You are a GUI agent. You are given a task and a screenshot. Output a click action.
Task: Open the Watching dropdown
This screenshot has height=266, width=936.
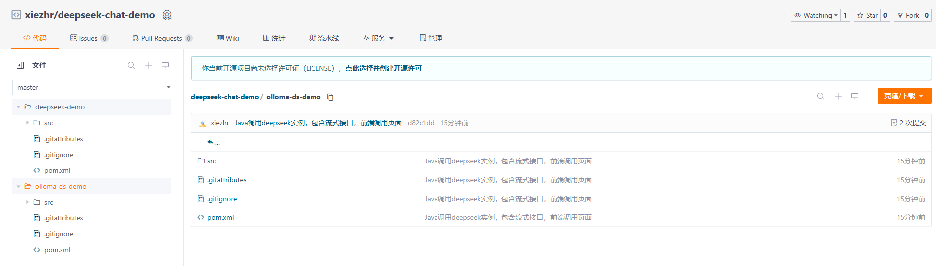(x=815, y=15)
